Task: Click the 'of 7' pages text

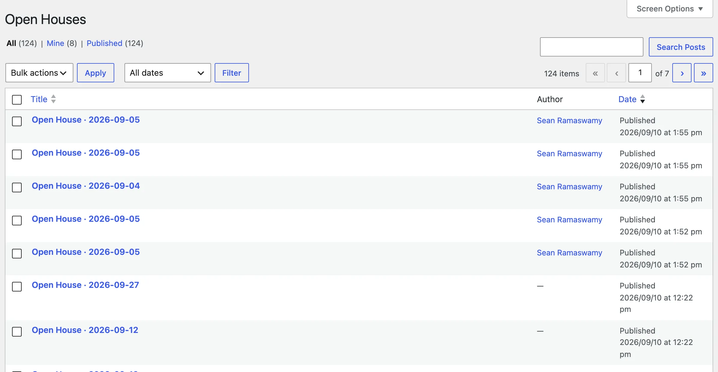Action: 662,73
